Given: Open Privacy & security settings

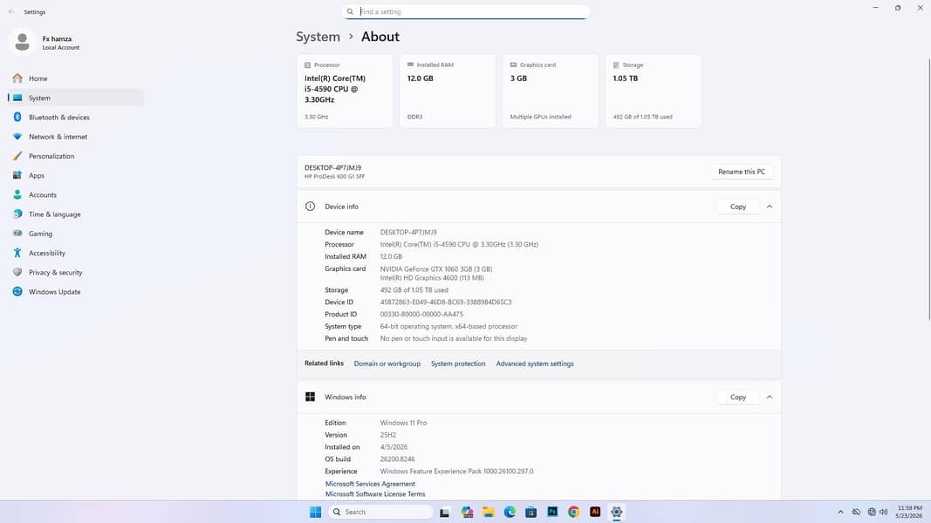Looking at the screenshot, I should click(x=75, y=272).
